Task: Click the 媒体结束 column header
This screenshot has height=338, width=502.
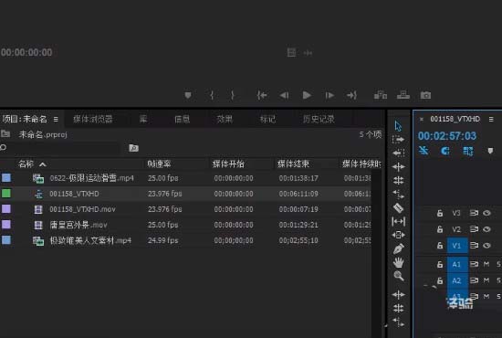Action: (x=293, y=164)
